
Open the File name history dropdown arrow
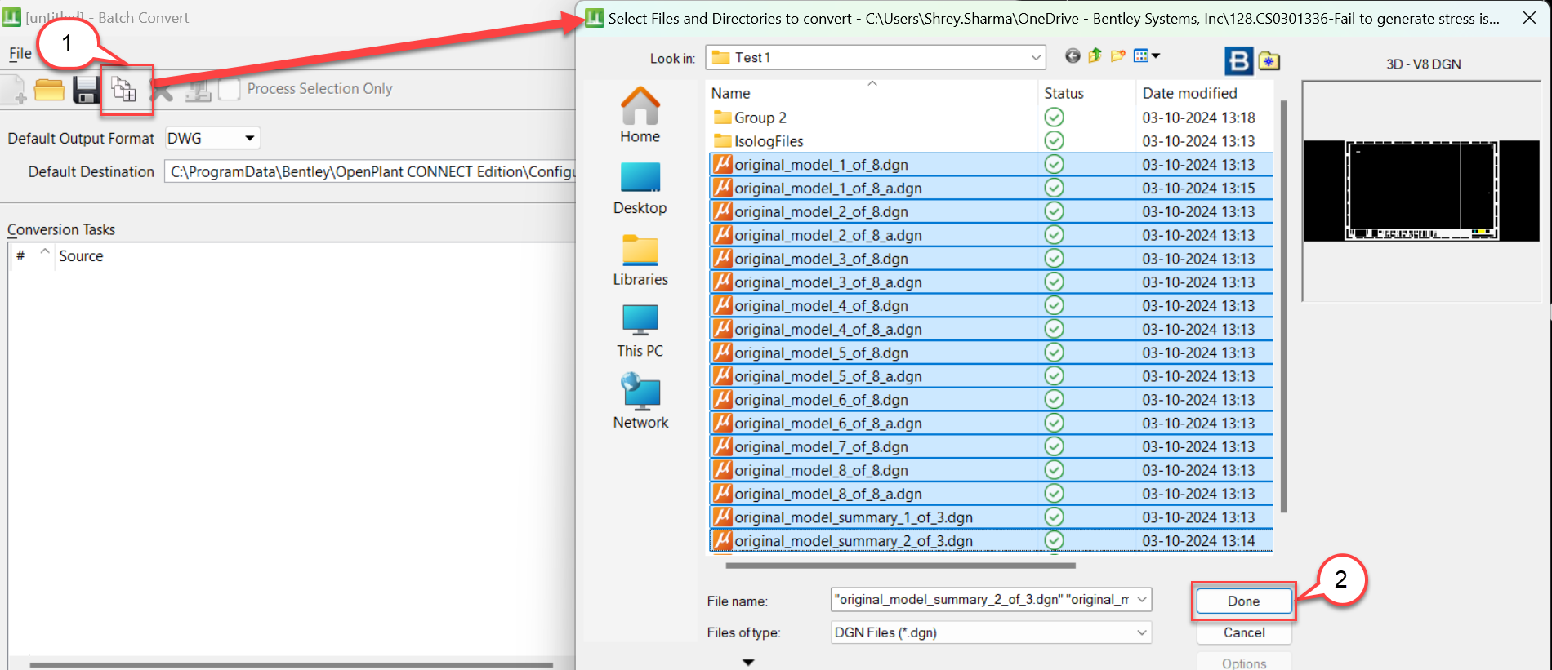click(1141, 600)
